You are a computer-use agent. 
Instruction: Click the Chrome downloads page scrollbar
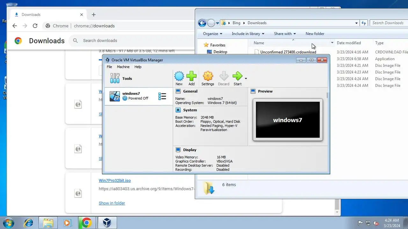(337, 204)
